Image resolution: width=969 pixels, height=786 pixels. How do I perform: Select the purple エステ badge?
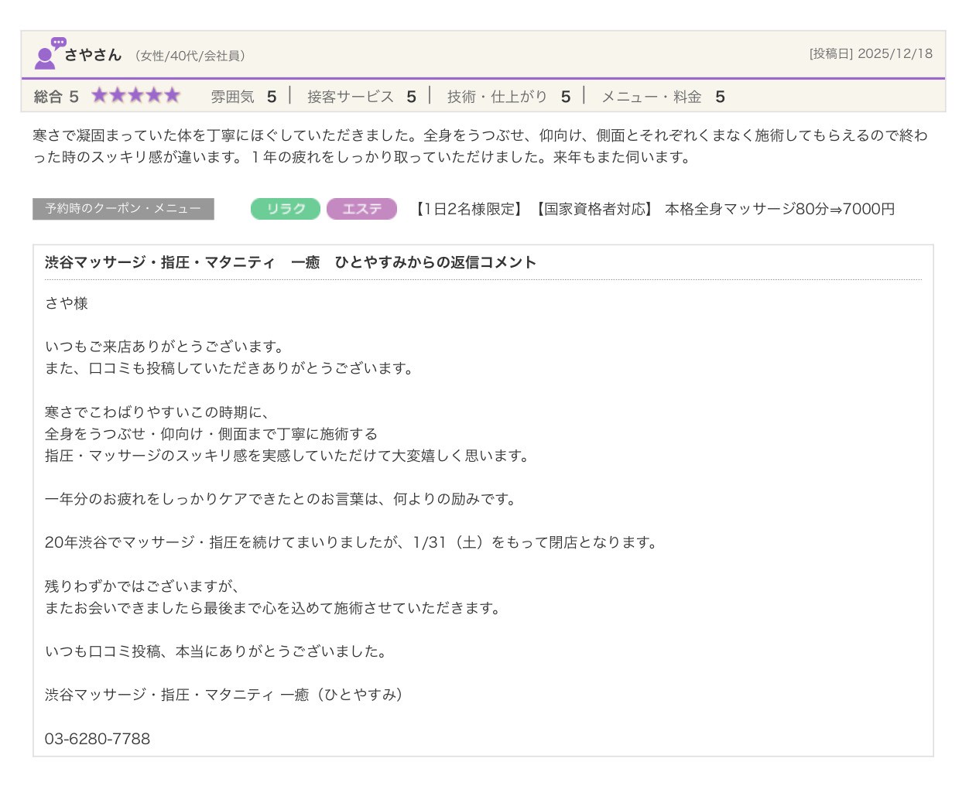361,209
